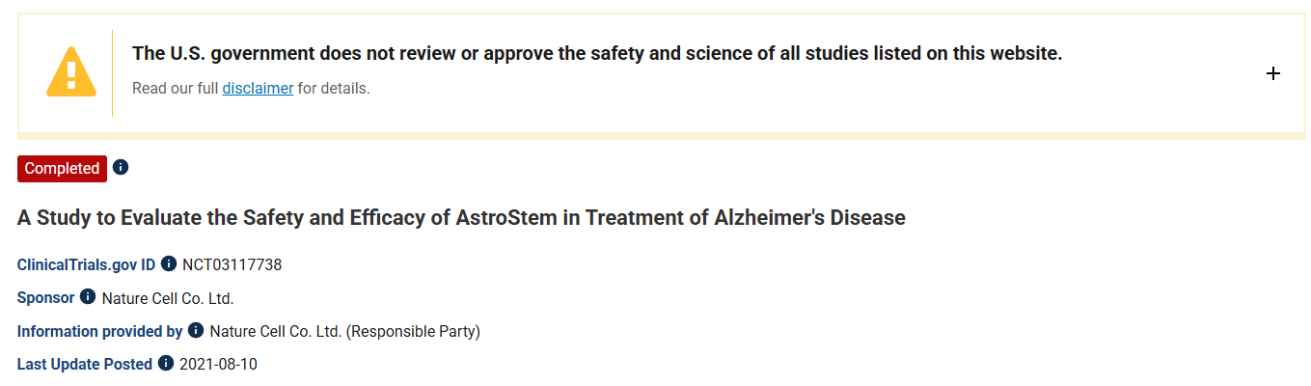Click the Sponsor field label
This screenshot has height=386, width=1311.
pos(45,298)
